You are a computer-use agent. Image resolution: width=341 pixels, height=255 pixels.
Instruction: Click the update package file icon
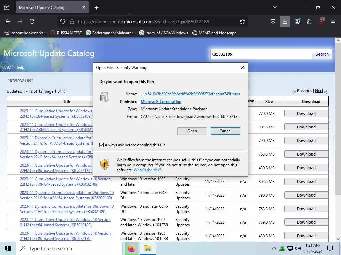(x=104, y=97)
